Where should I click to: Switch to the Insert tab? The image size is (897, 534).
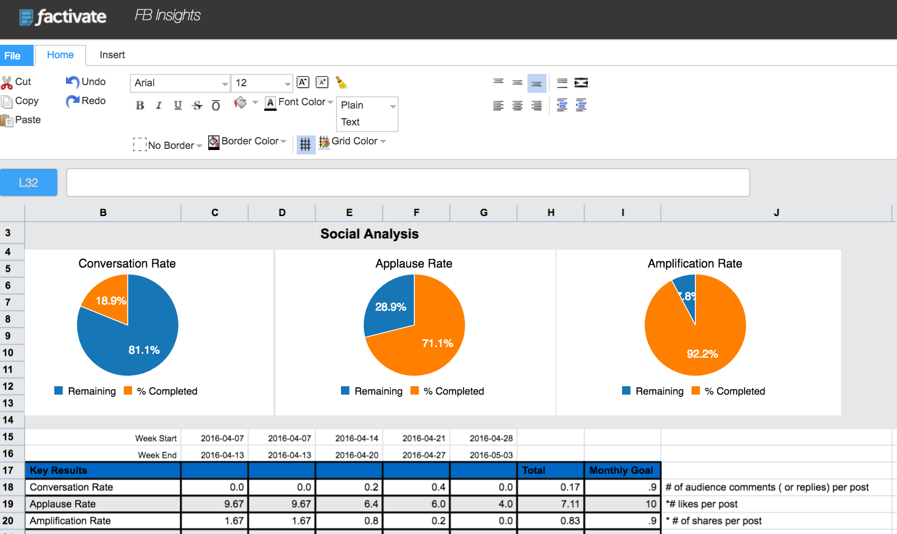coord(112,55)
